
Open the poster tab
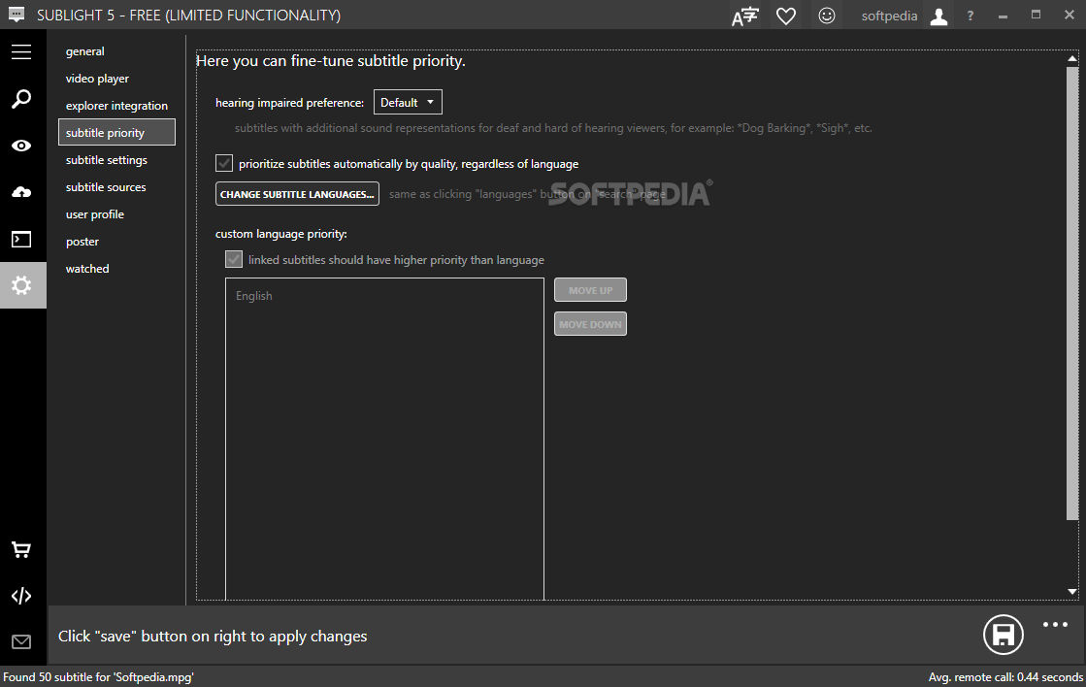click(x=82, y=241)
